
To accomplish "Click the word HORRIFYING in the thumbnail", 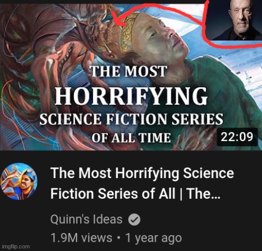I will pyautogui.click(x=131, y=96).
